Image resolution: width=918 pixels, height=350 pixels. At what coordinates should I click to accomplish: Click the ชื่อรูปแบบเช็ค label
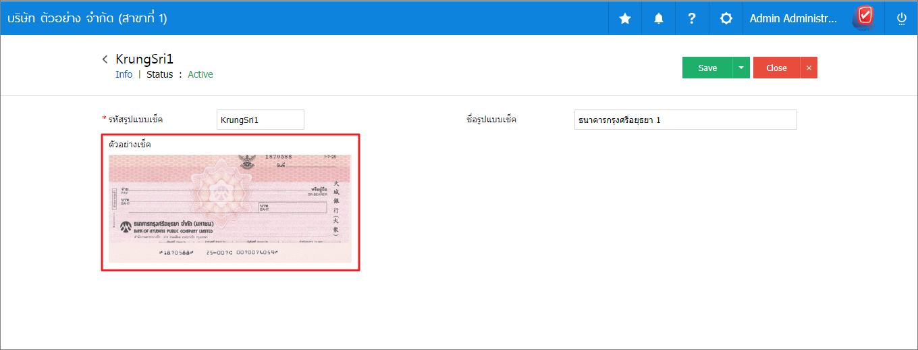[x=491, y=120]
